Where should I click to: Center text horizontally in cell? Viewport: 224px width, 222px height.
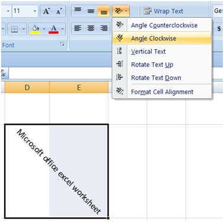coord(91,28)
